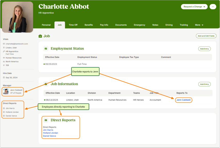220x148 pixels.
Task: Click Jenn Caldwell name in Manager sidebar
Action: 16,90
